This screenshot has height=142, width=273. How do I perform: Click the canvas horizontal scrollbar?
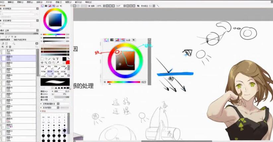tap(177, 141)
